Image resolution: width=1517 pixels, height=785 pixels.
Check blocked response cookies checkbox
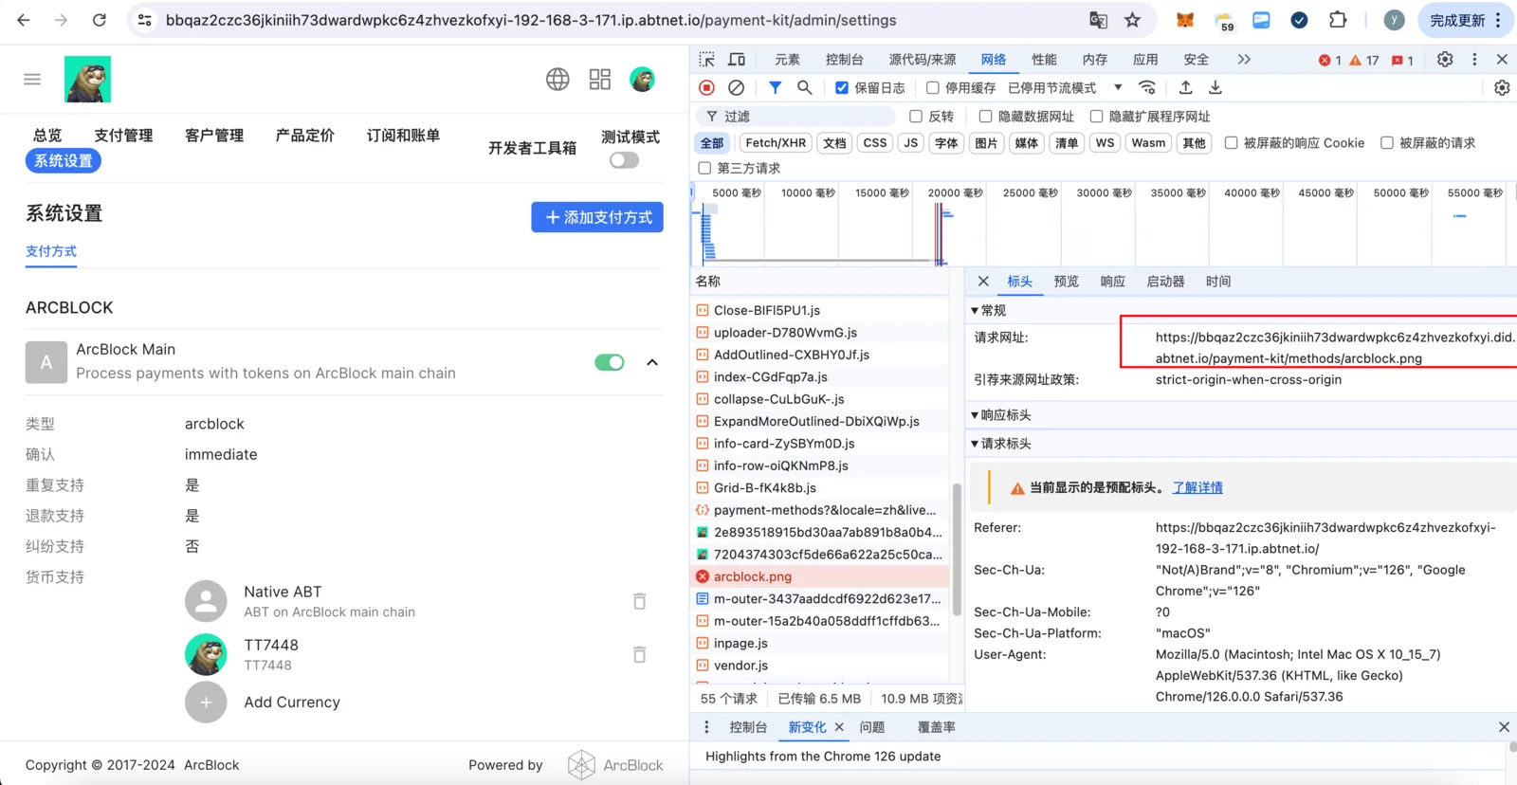(1232, 143)
